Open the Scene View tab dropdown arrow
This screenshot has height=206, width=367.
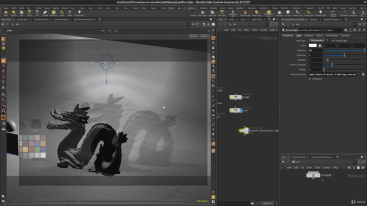tap(14, 19)
